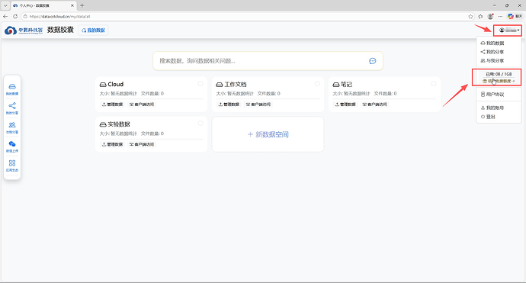526x283 pixels.
Task: Choose 我的数据 in the user dropdown menu
Action: [492, 43]
